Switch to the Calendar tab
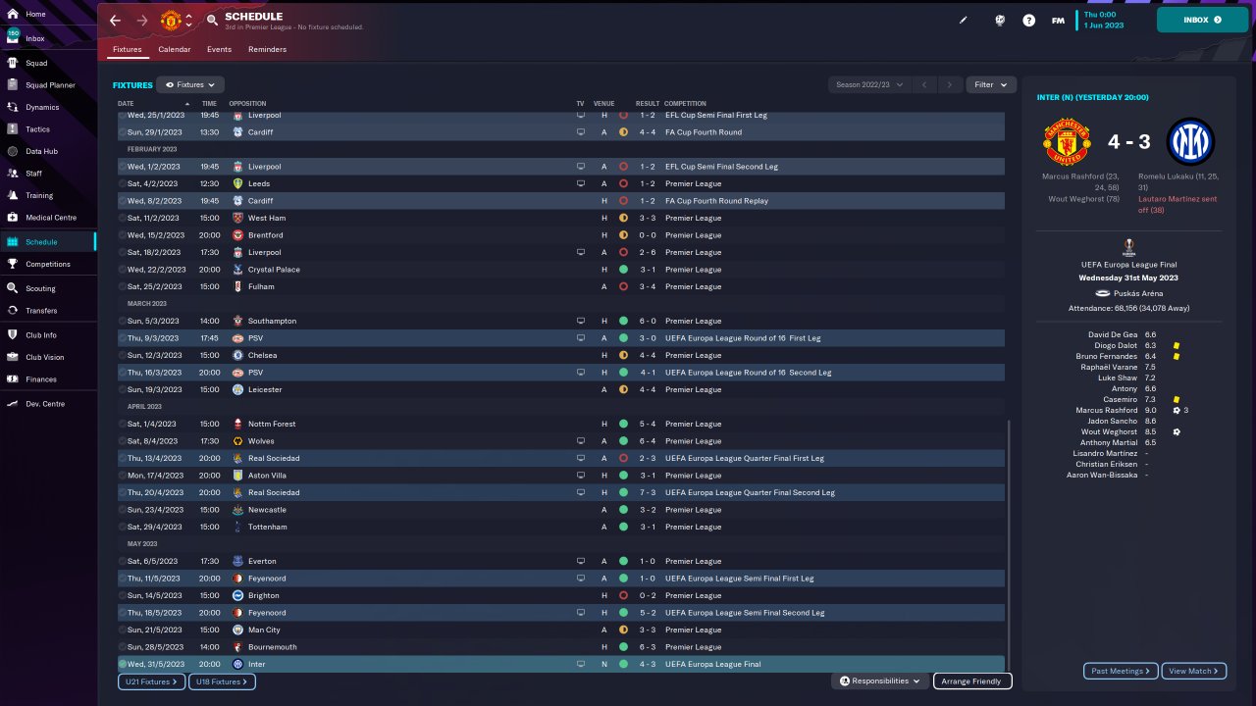The image size is (1256, 706). click(175, 49)
